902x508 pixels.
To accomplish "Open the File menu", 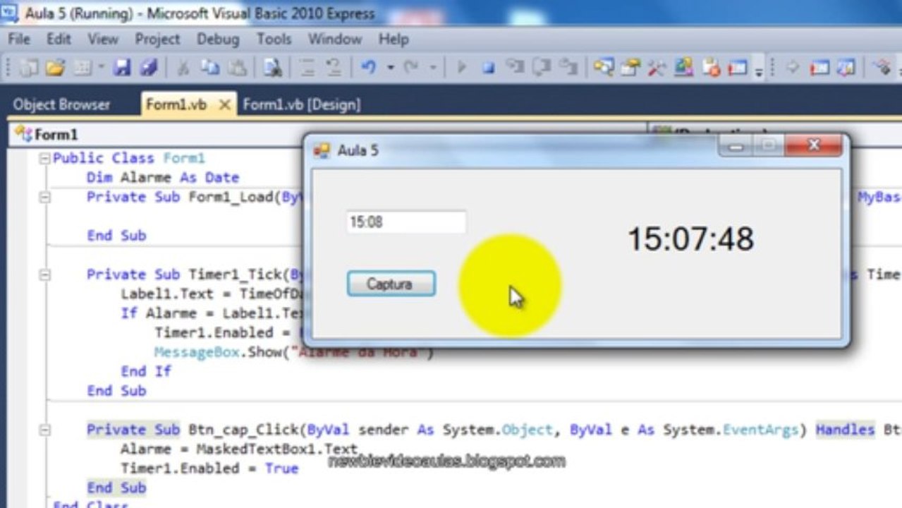I will tap(19, 39).
